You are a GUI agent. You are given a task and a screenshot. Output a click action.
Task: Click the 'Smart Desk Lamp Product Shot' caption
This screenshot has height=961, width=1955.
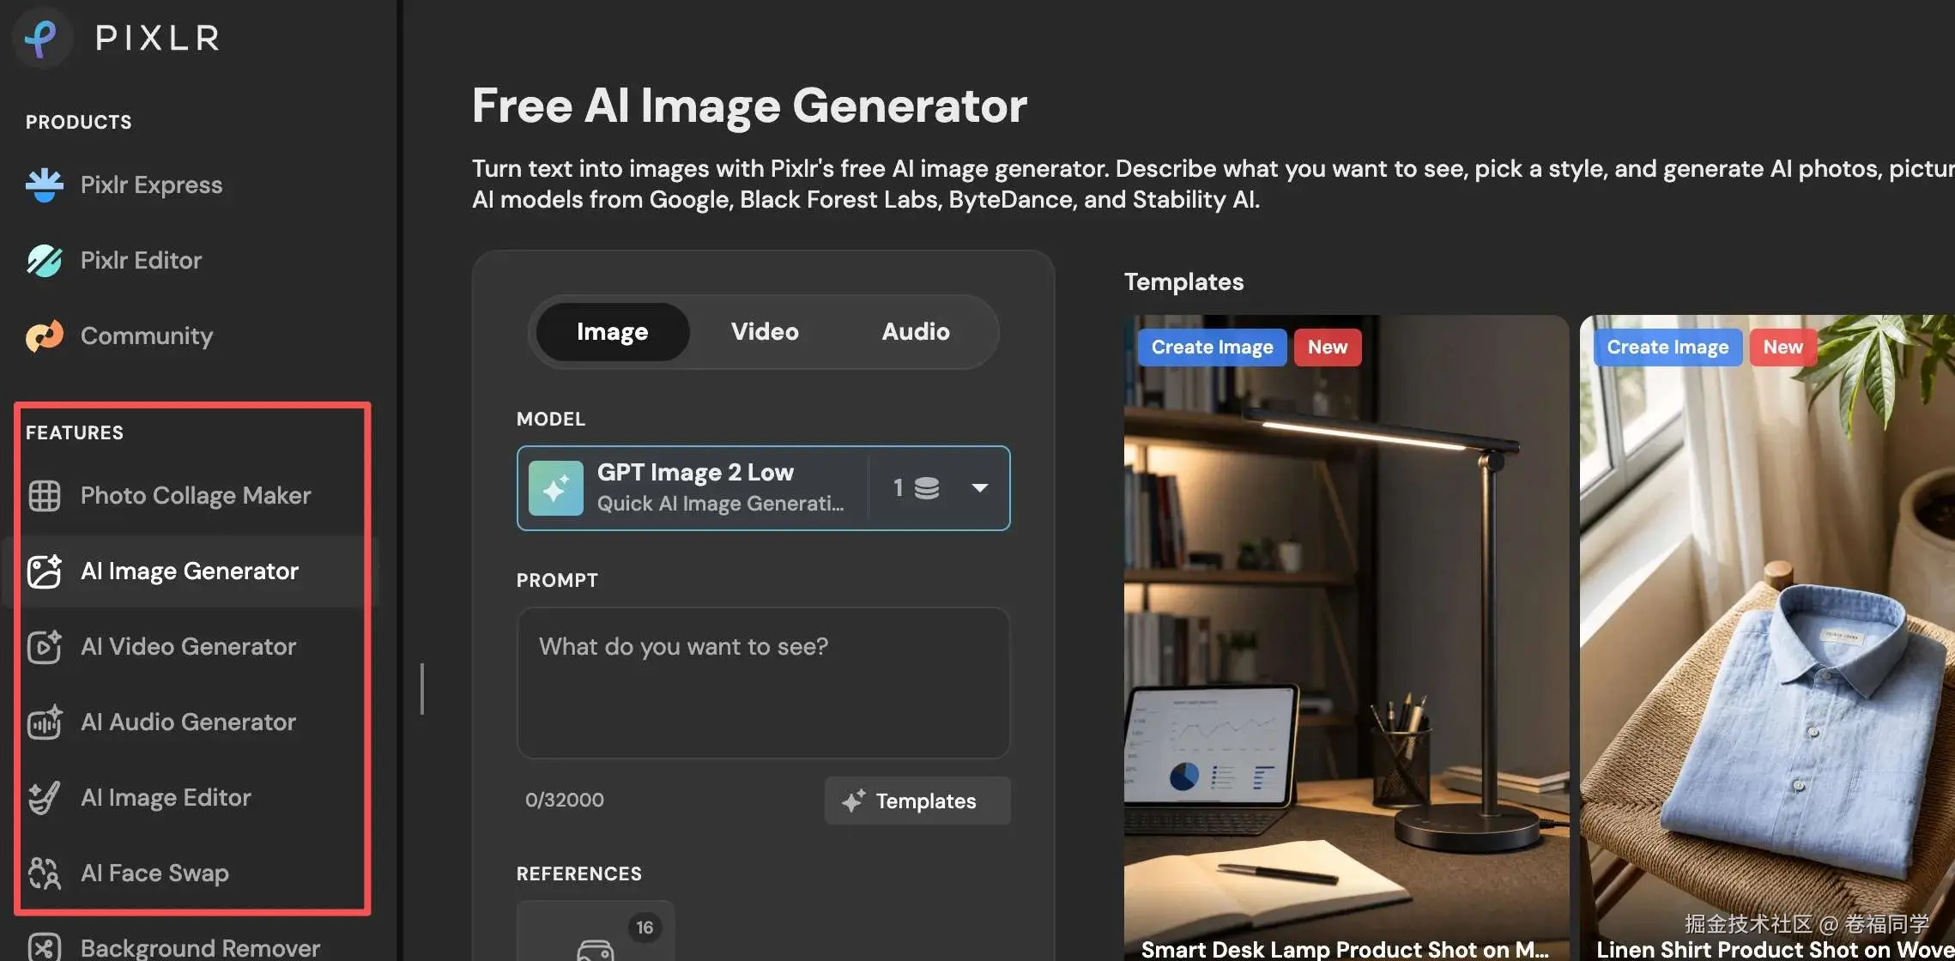(1345, 949)
